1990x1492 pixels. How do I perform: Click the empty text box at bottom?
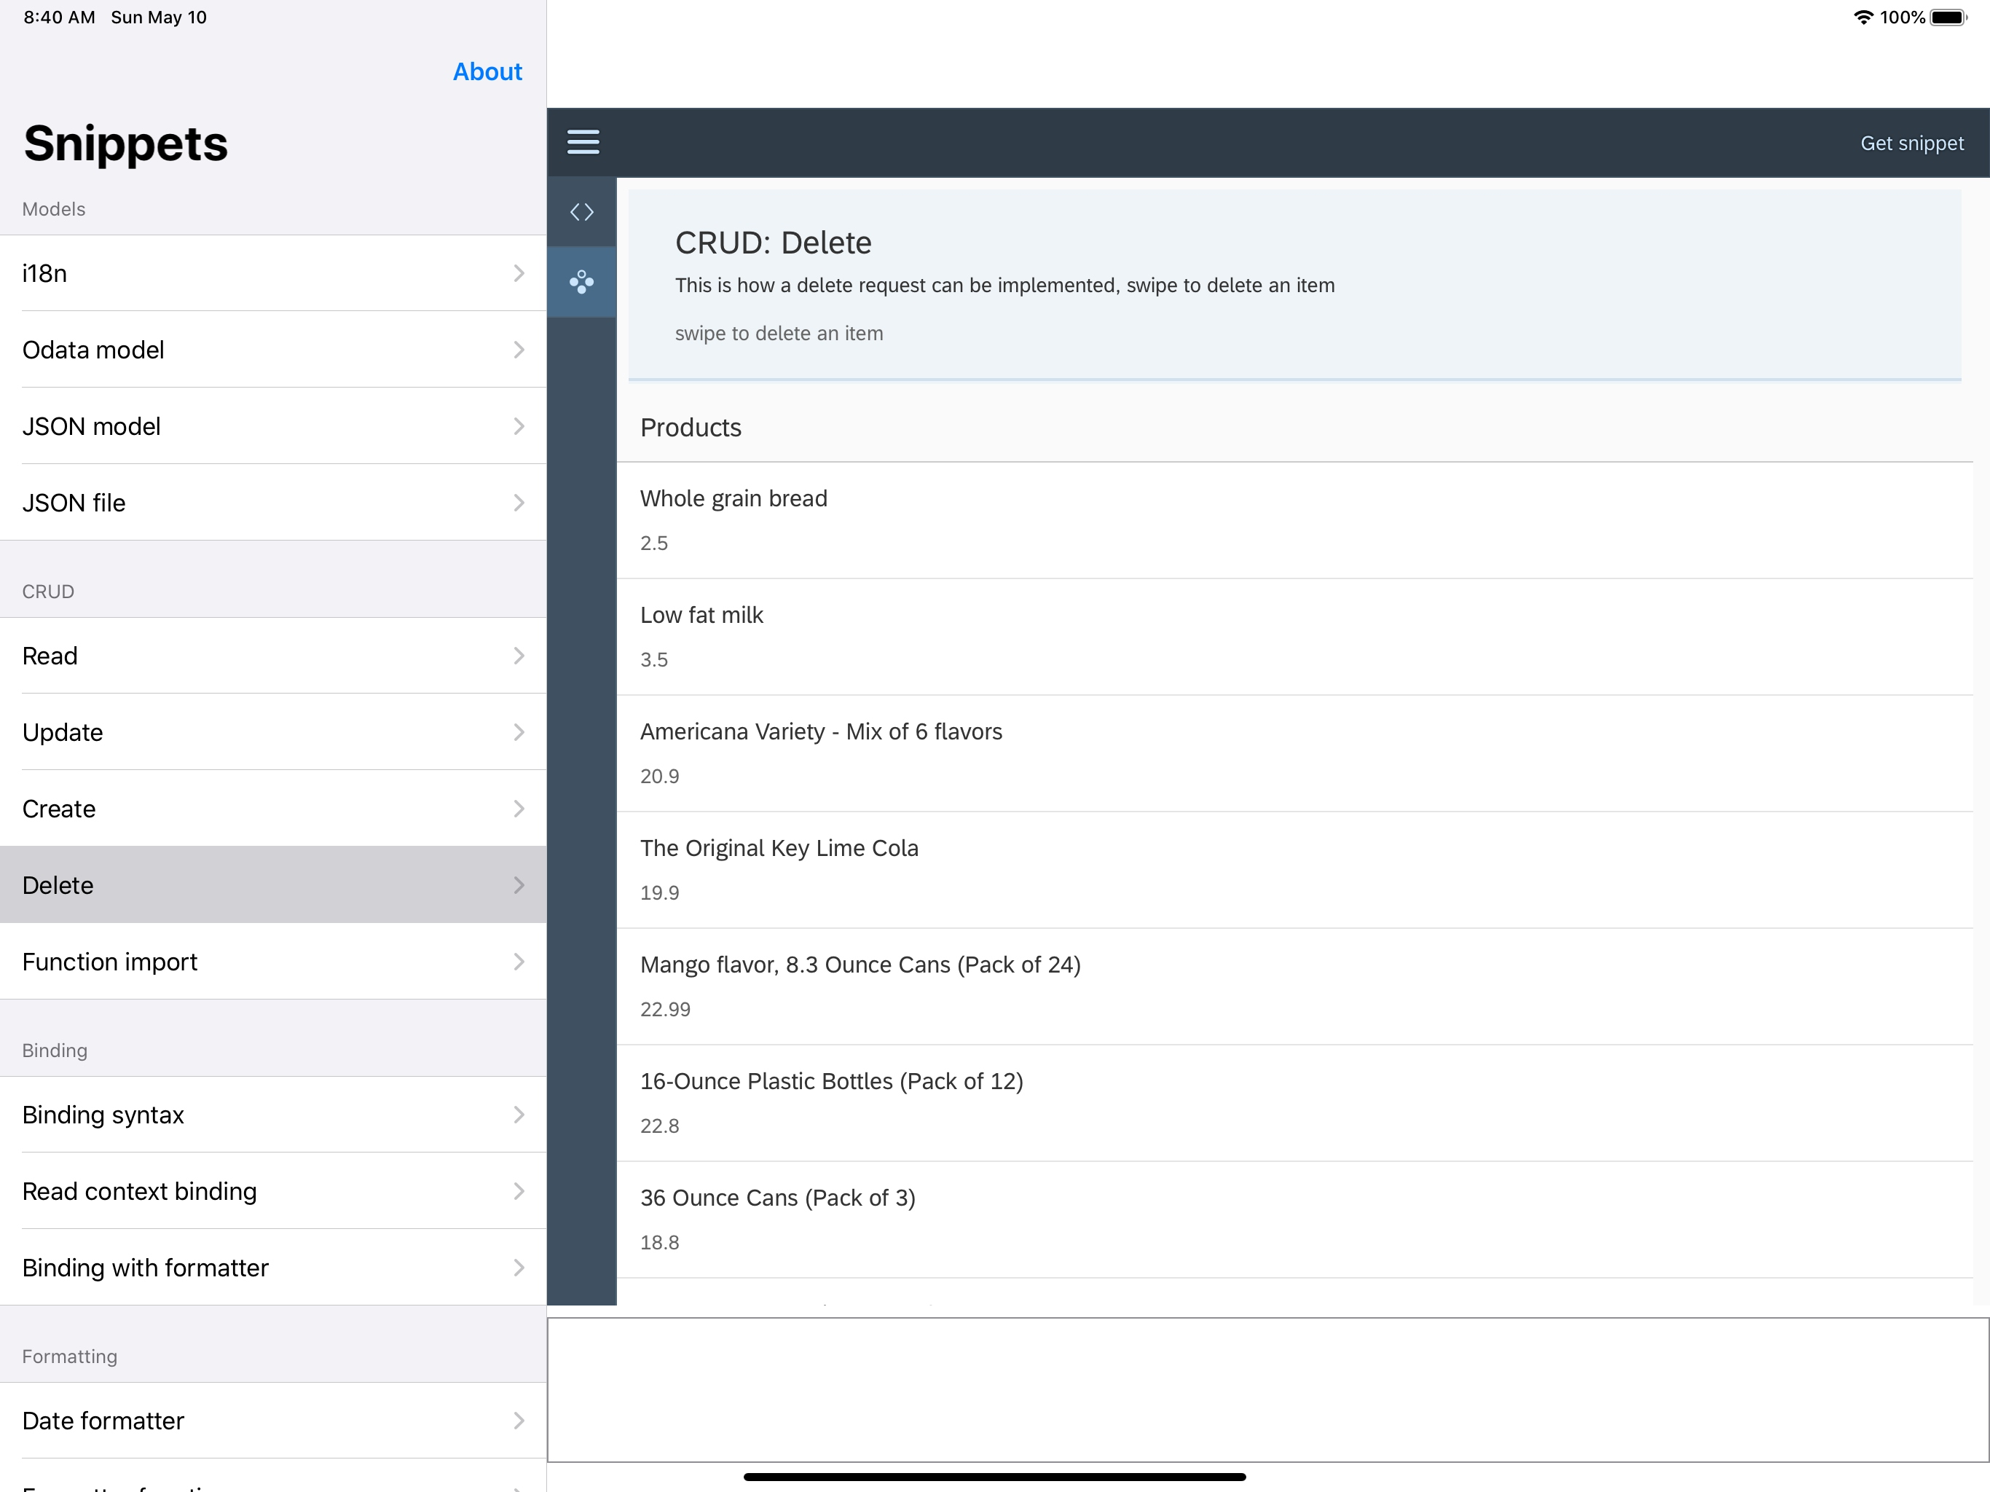pos(1267,1389)
